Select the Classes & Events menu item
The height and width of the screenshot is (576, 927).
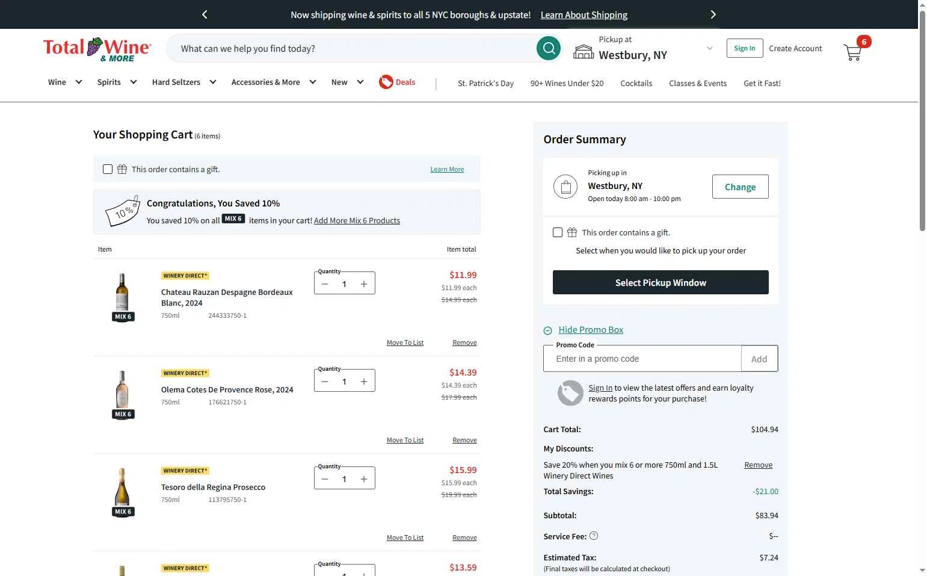698,84
